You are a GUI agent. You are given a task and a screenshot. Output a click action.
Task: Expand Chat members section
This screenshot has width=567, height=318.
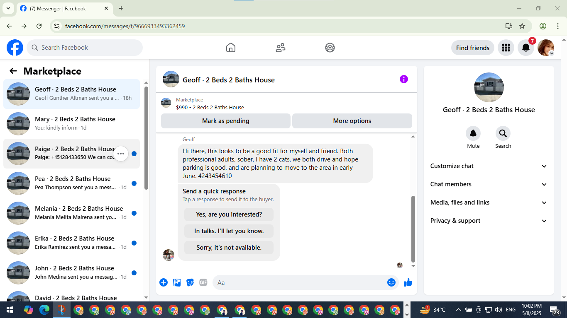[x=489, y=184]
